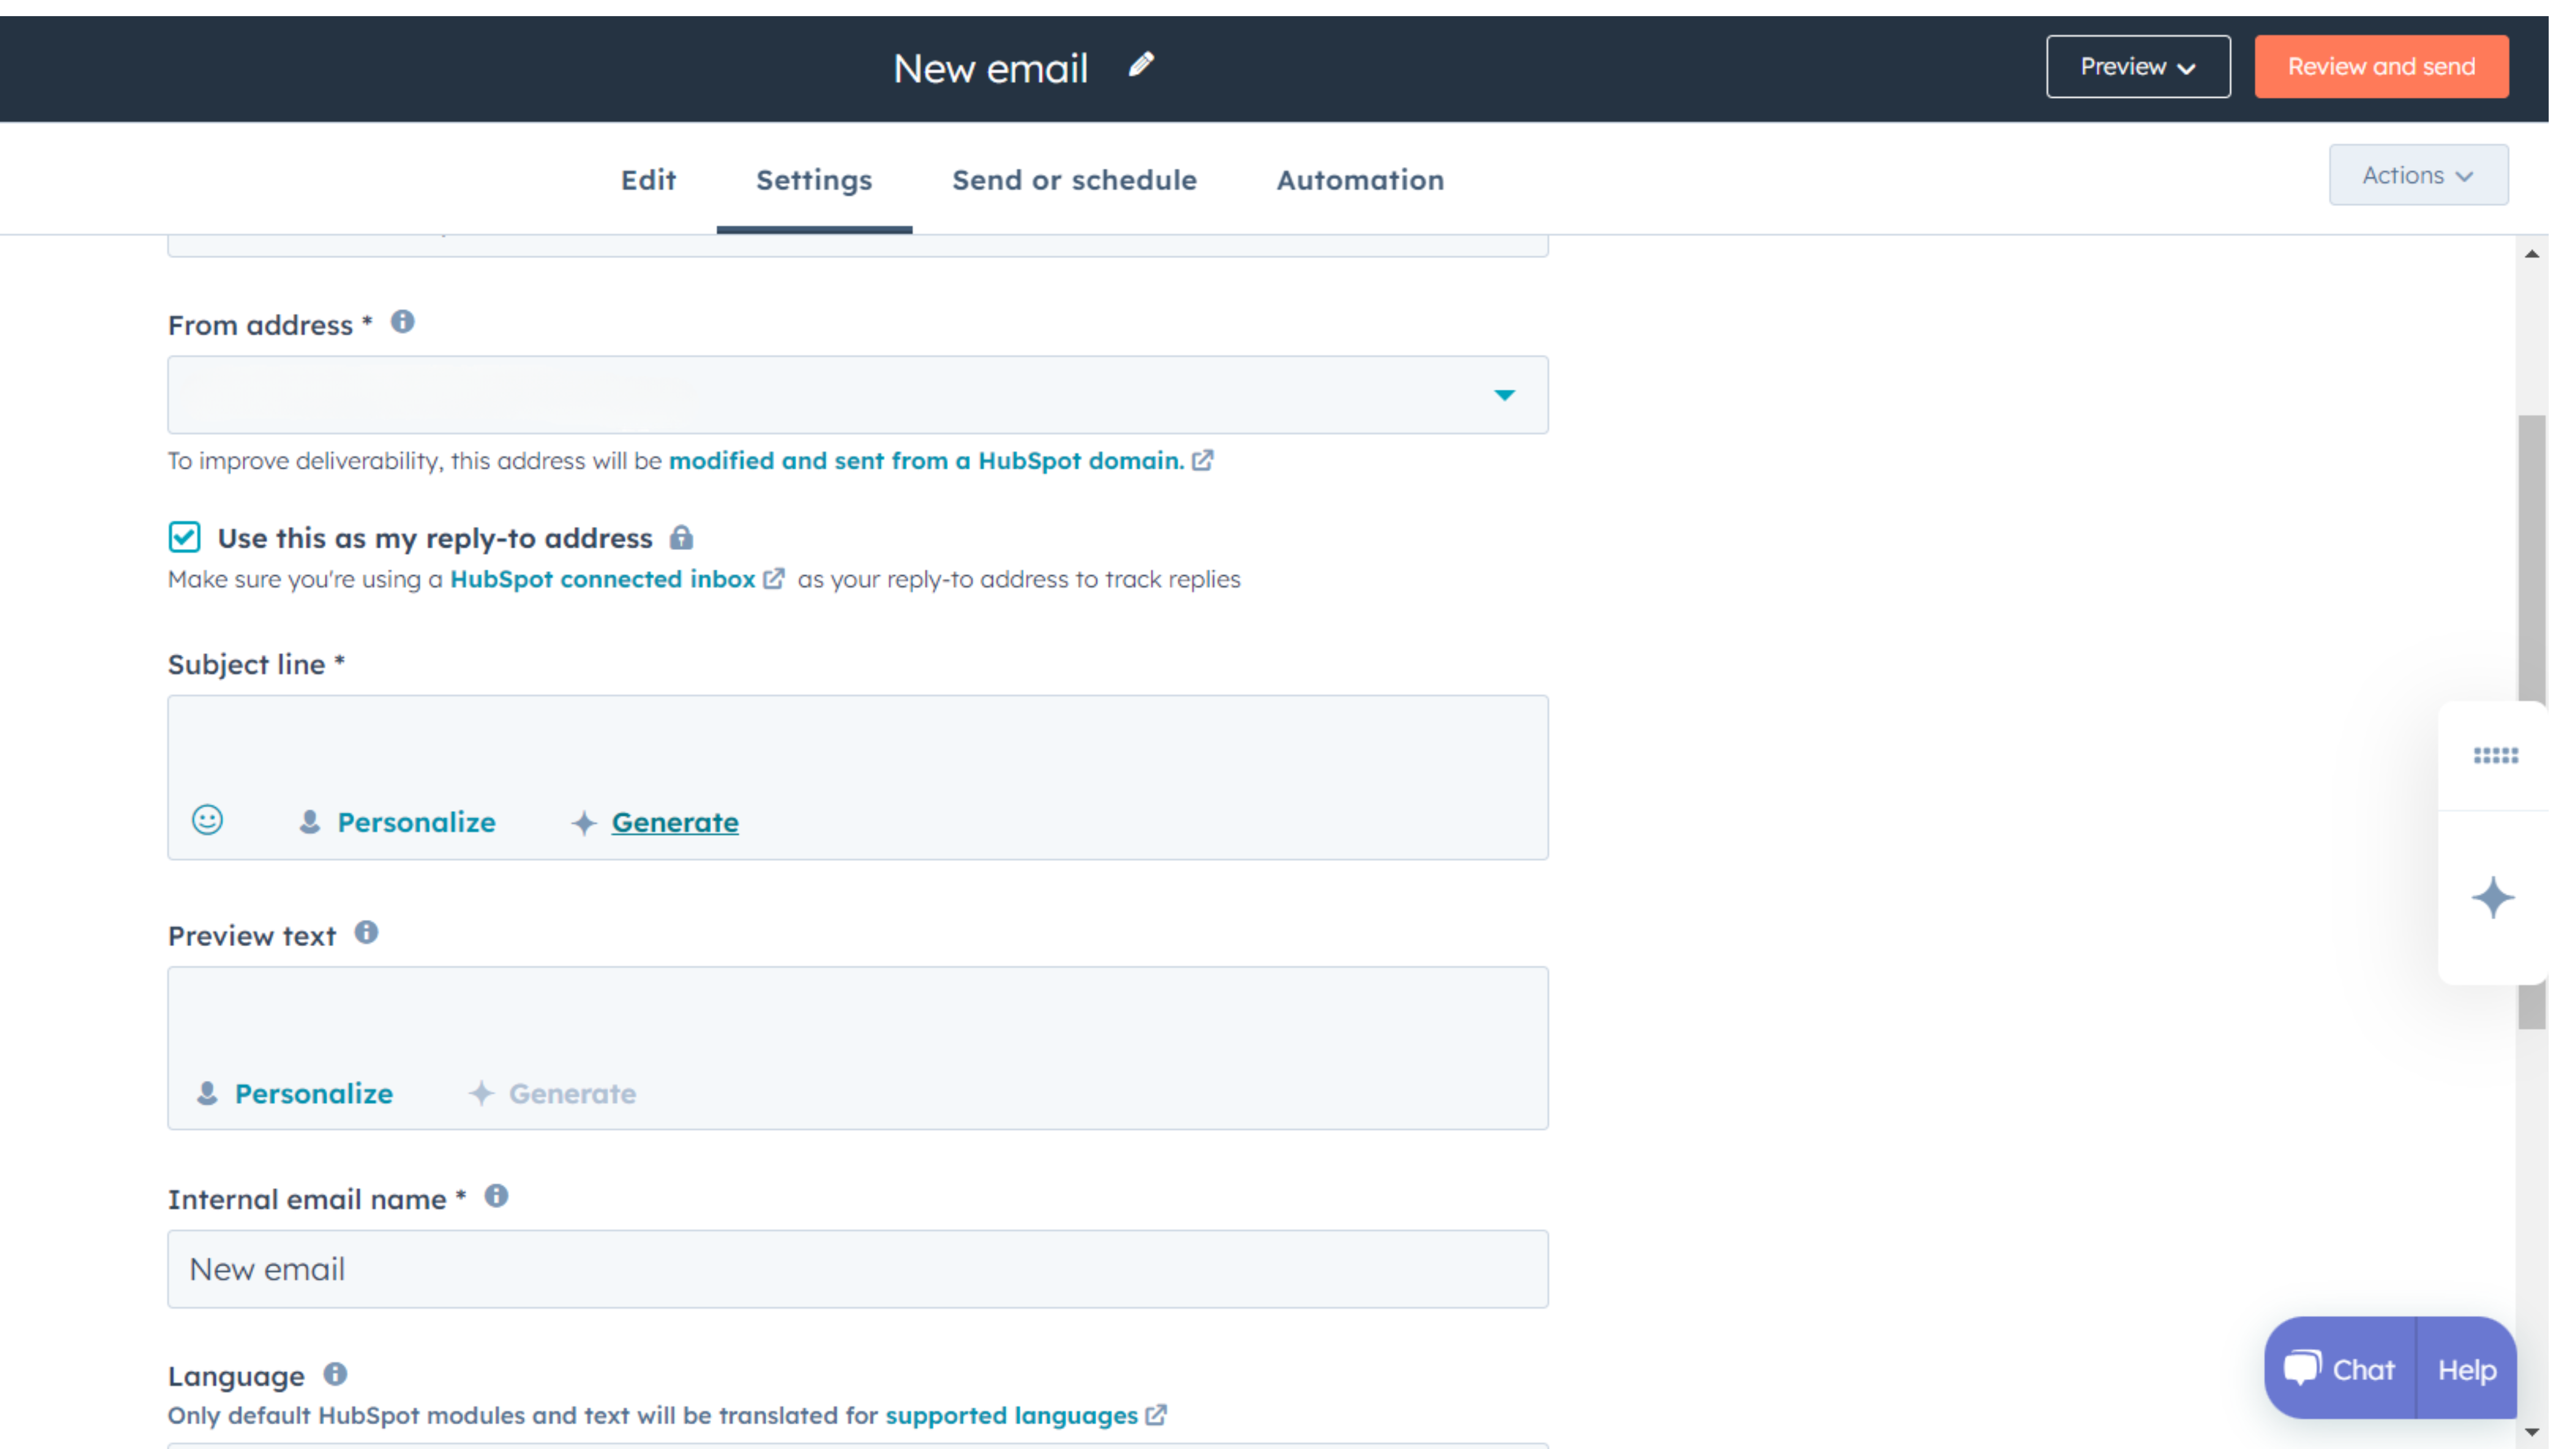The height and width of the screenshot is (1449, 2576).
Task: Click Internal email name info icon
Action: [x=496, y=1196]
